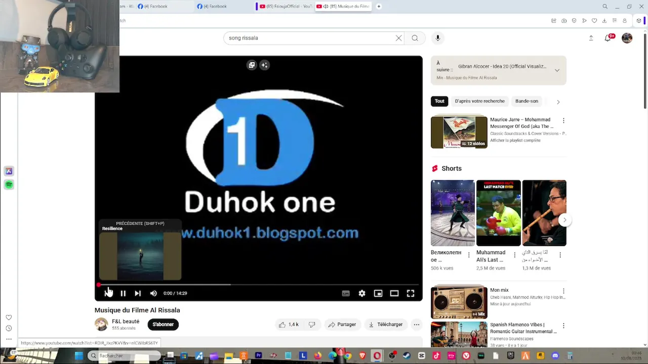The image size is (648, 364).
Task: Click the taskbar Rechercher search box
Action: pos(125,356)
